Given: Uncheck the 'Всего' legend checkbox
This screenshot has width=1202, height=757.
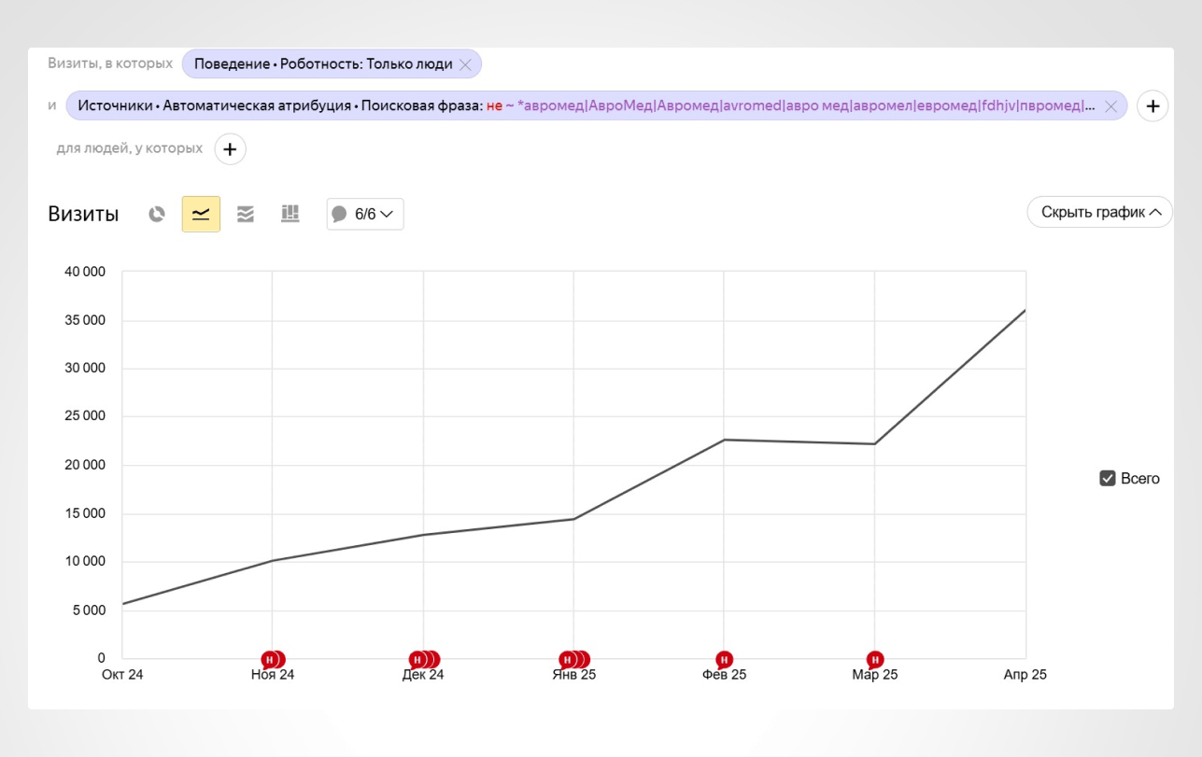Looking at the screenshot, I should (x=1108, y=479).
